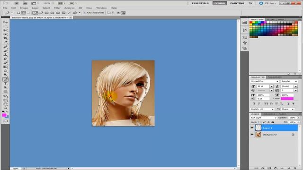Select the Design workspace button
The width and height of the screenshot is (303, 170).
point(220,3)
